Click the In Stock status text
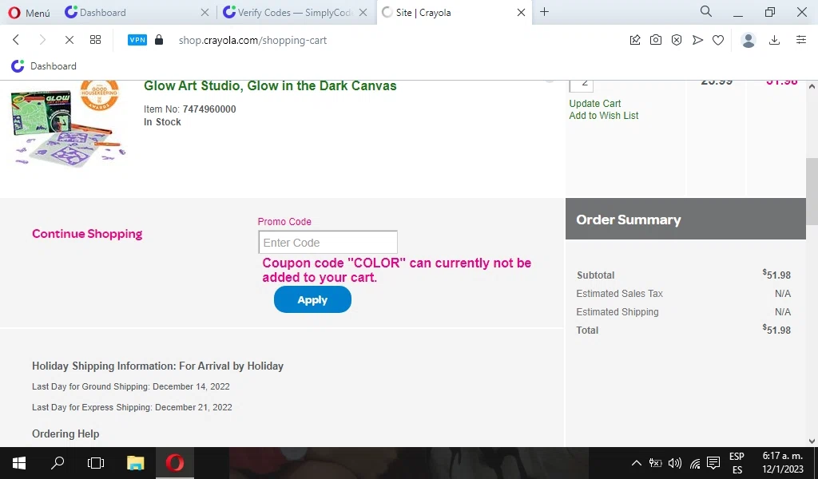 coord(162,122)
